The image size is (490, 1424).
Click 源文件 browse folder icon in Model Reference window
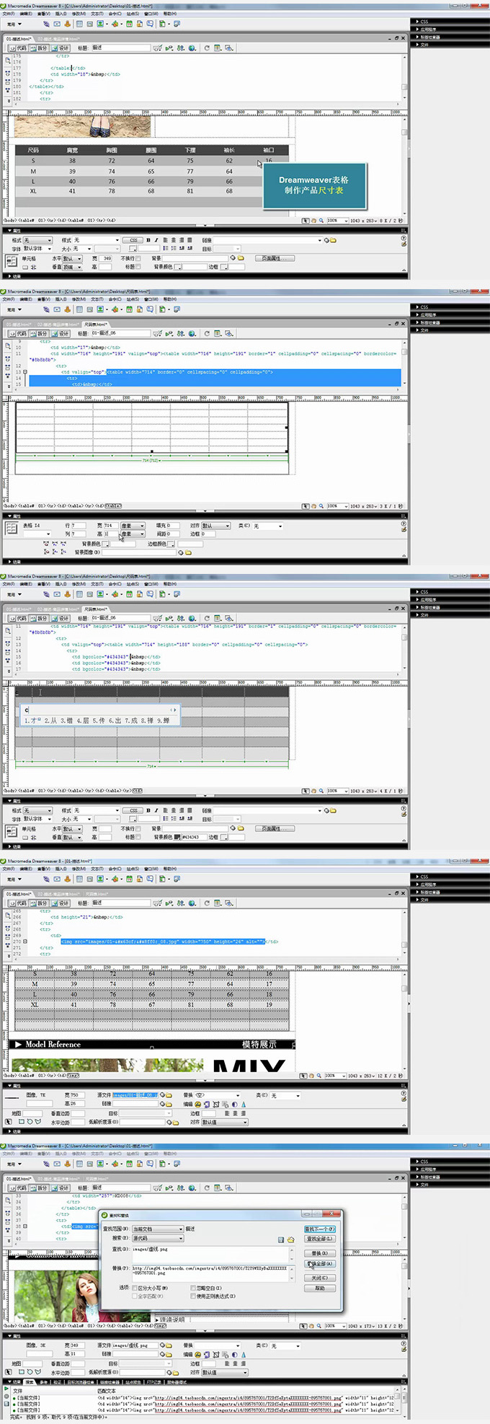pos(169,1095)
